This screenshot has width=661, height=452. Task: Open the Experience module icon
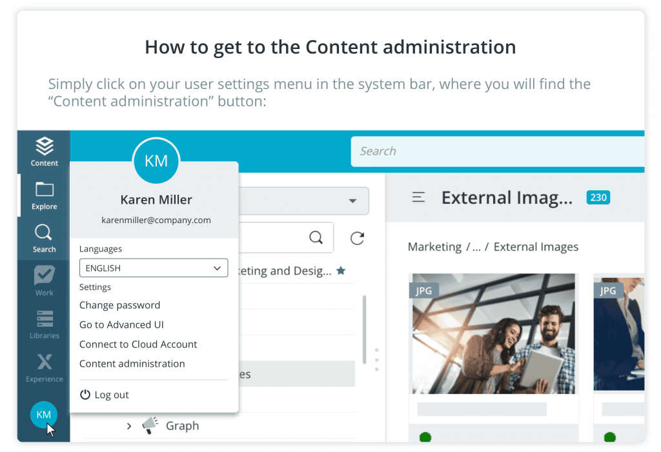[44, 368]
